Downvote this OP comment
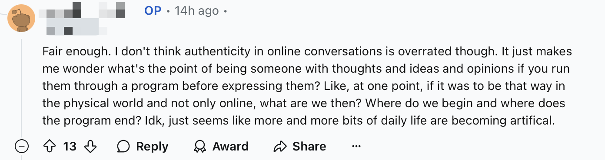 [90, 146]
